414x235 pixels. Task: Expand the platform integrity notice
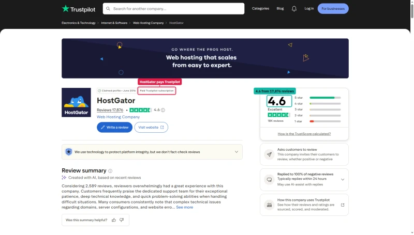236,152
